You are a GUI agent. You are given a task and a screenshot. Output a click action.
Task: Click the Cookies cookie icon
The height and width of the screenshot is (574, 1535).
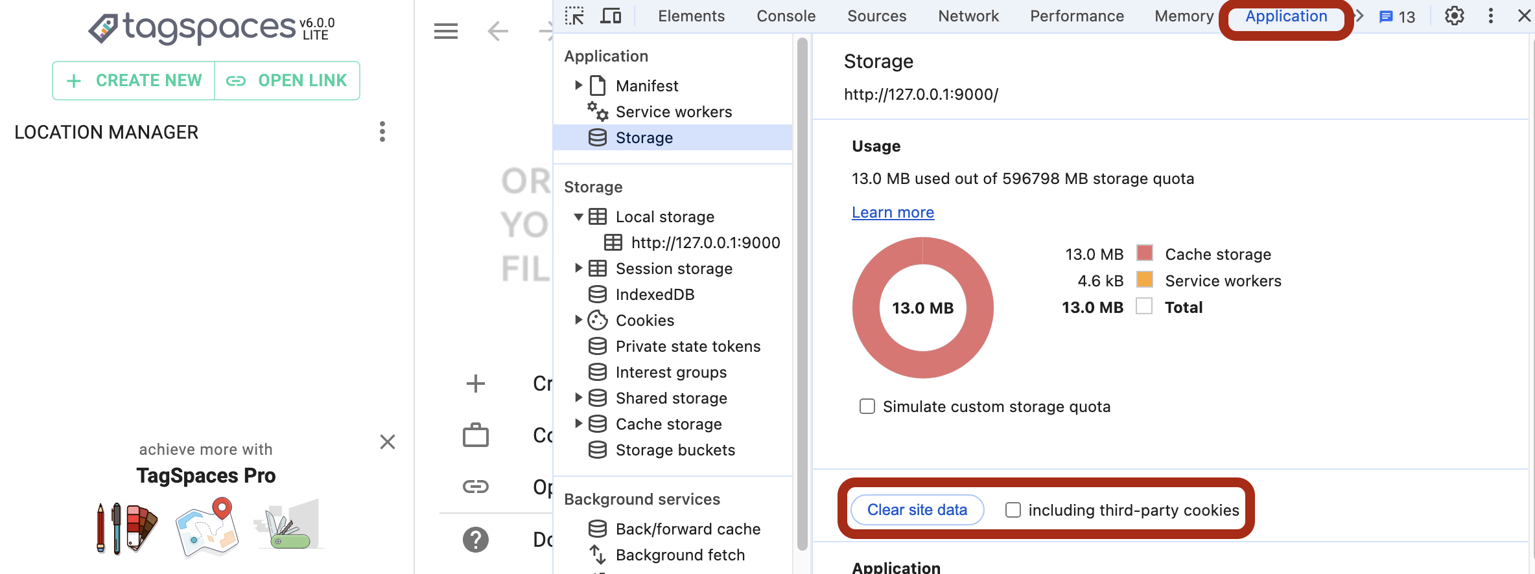(598, 320)
